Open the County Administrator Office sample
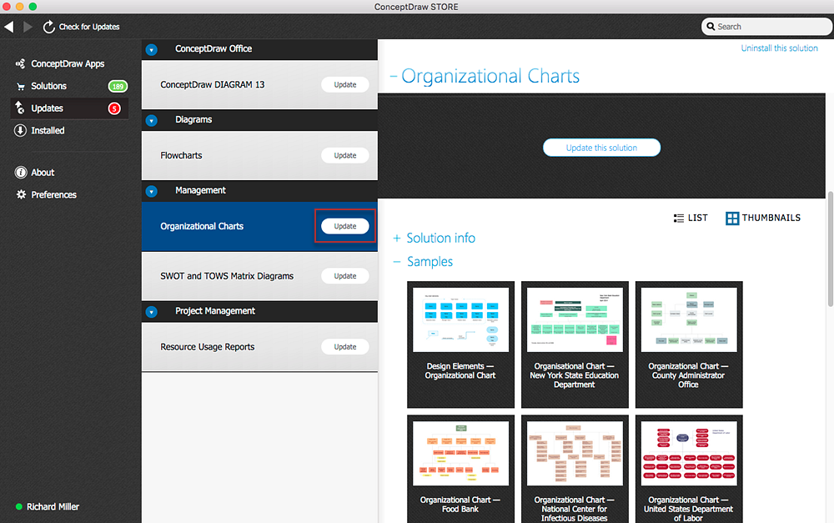 (x=689, y=344)
